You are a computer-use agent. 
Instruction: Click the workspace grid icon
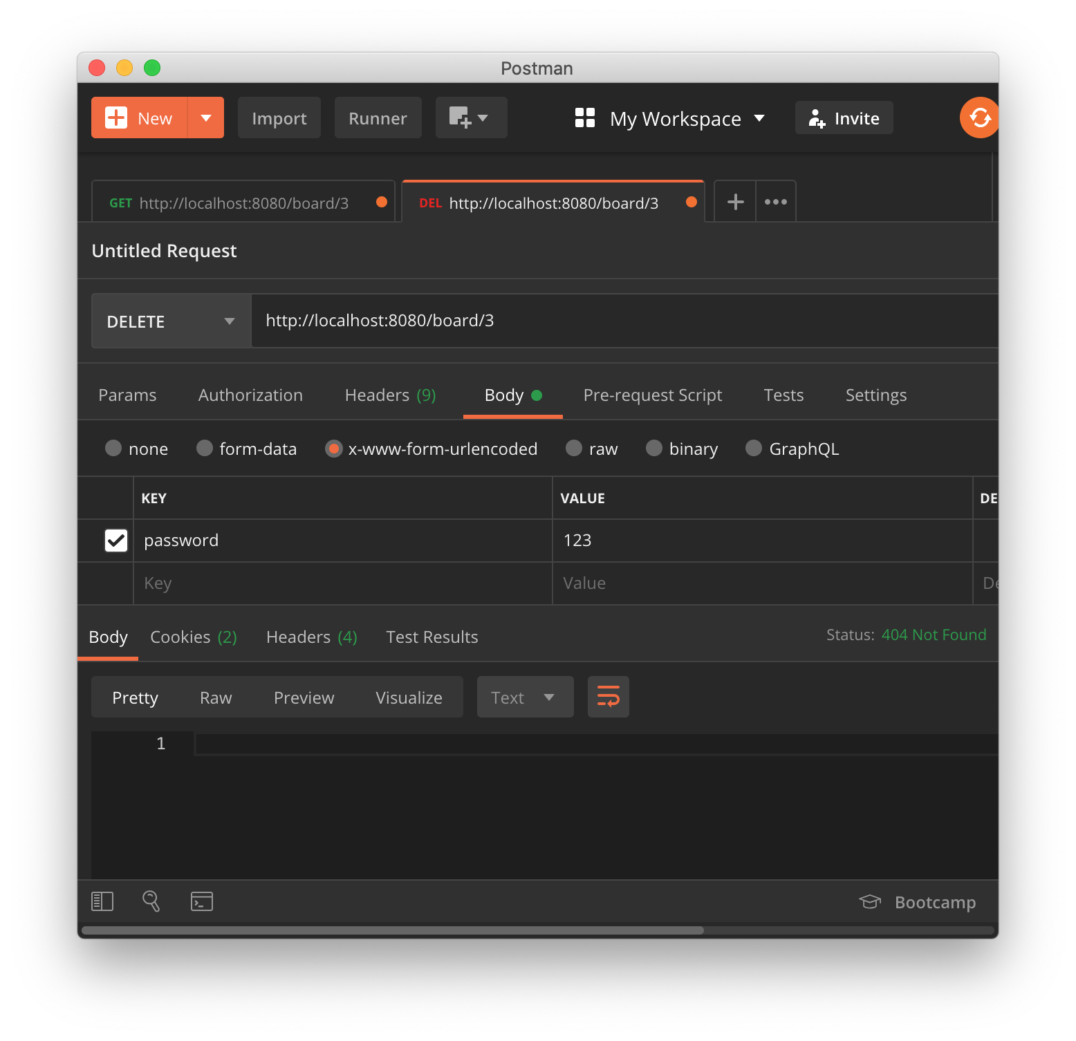click(585, 118)
